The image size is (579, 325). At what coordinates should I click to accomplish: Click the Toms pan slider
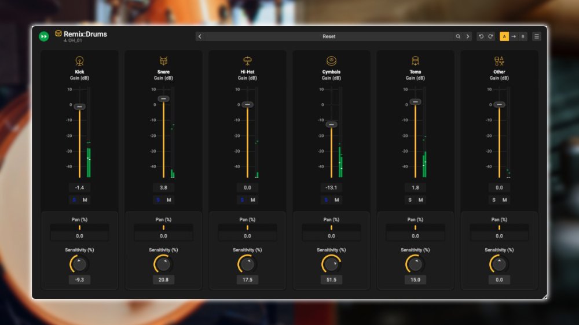tap(415, 228)
